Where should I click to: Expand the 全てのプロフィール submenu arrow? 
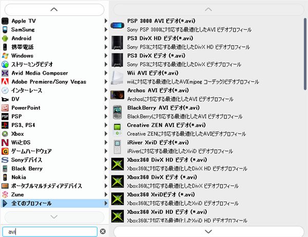(x=106, y=204)
